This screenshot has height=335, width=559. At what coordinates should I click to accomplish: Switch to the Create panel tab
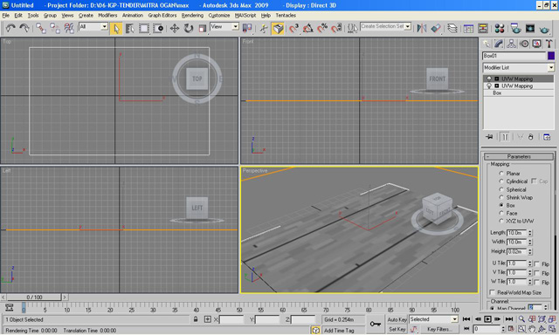pos(487,44)
